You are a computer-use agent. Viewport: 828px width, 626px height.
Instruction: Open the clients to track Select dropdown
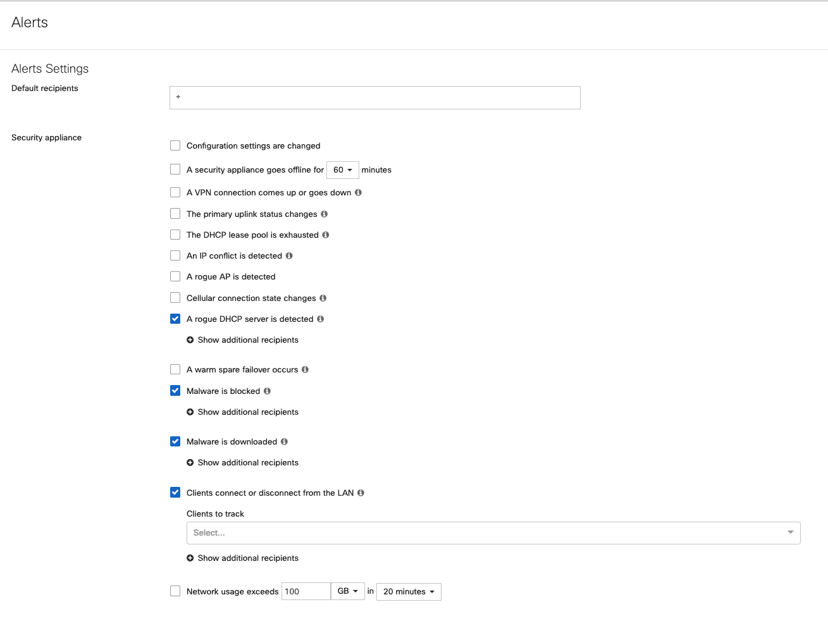click(493, 532)
